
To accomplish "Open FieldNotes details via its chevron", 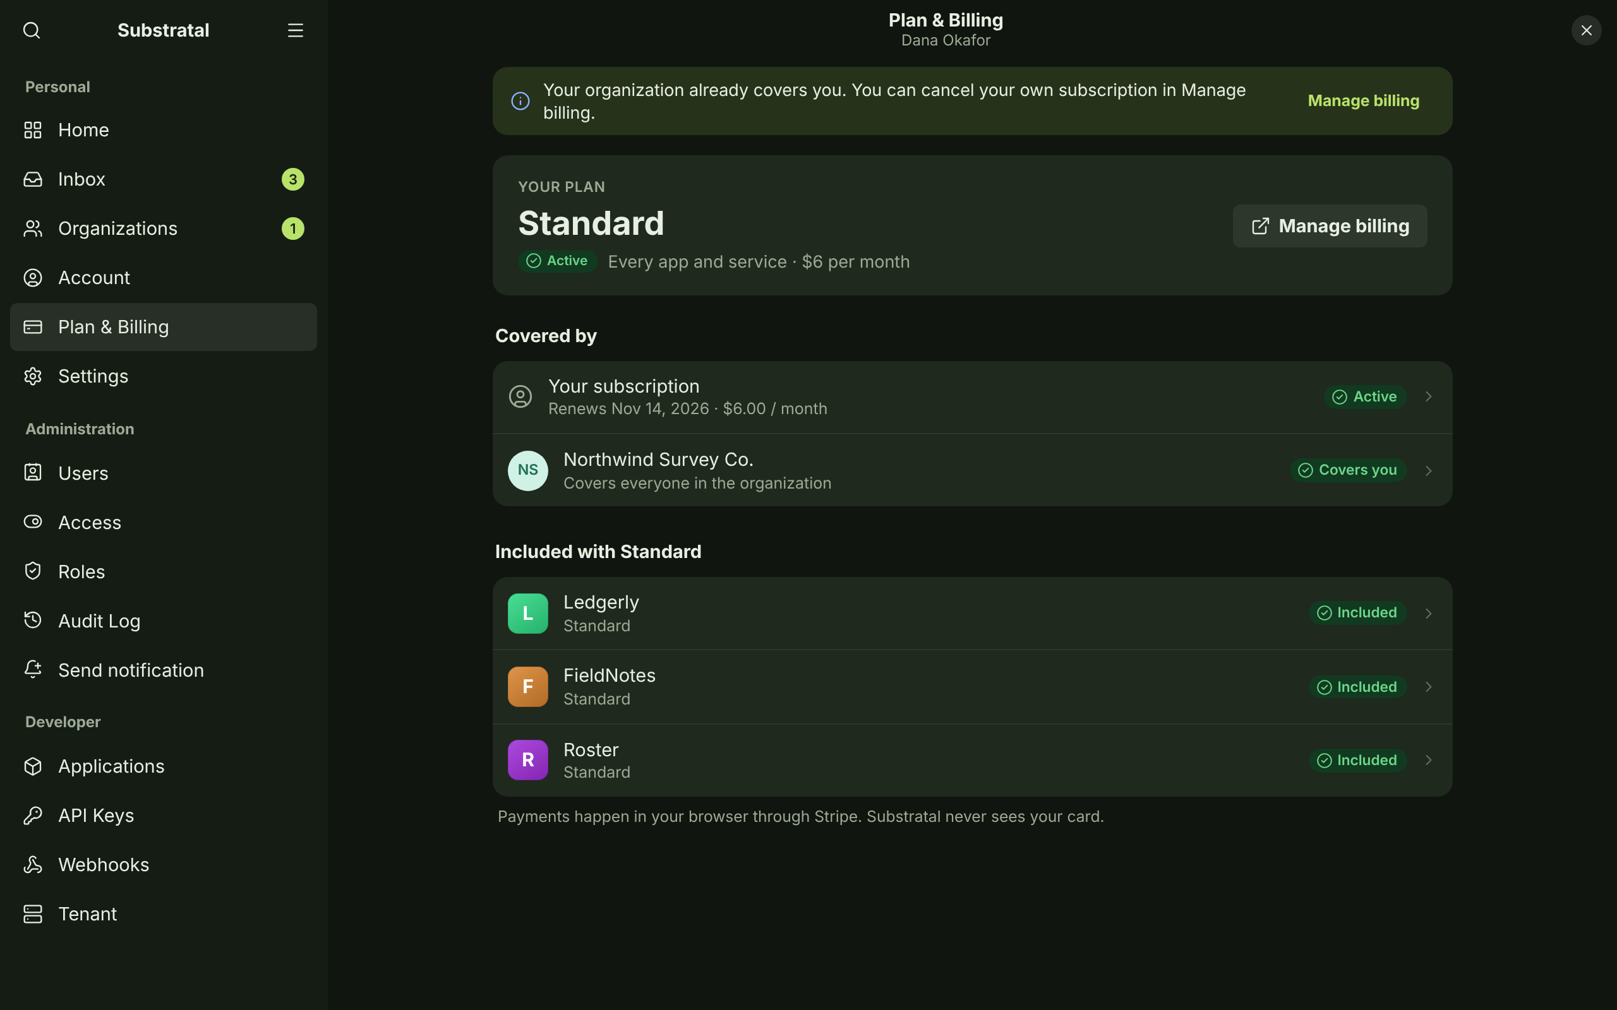I will (x=1429, y=687).
